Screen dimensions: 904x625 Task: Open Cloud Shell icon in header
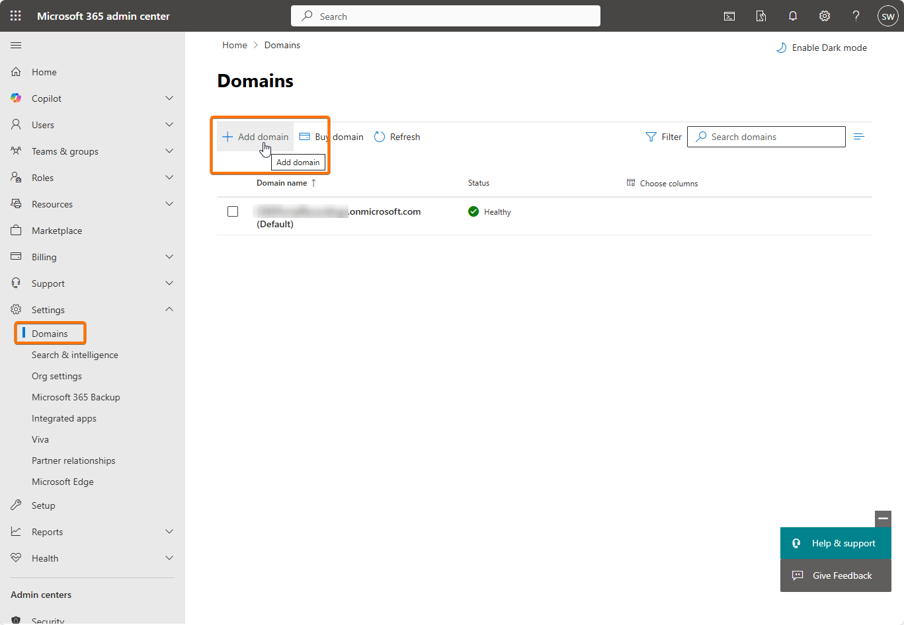(729, 16)
